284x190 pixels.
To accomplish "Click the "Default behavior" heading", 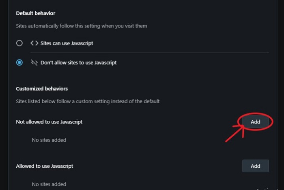I will click(36, 13).
